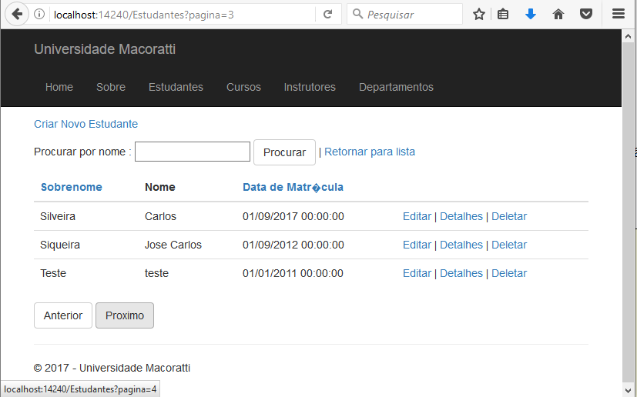Image resolution: width=637 pixels, height=397 pixels.
Task: Go to browser home page icon
Action: [558, 15]
